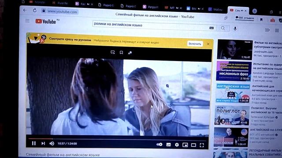Open the Полиглот video title link

point(266,110)
